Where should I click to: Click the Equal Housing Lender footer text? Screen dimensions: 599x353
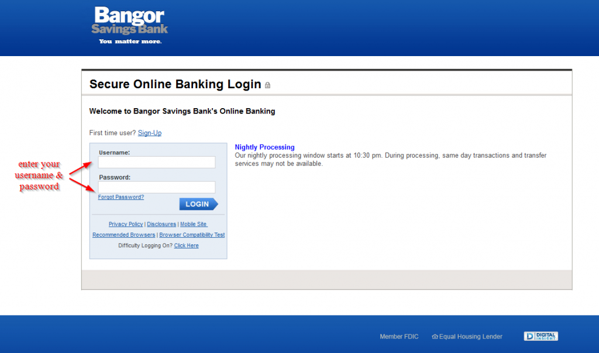pyautogui.click(x=471, y=337)
